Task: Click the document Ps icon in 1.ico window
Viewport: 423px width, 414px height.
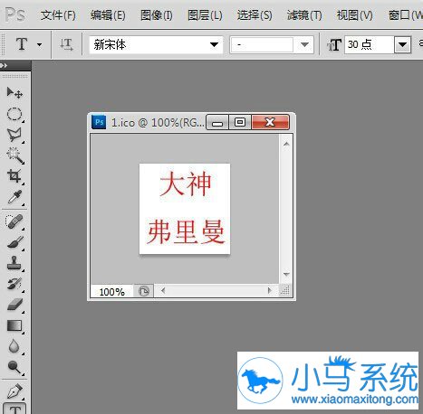Action: click(99, 122)
